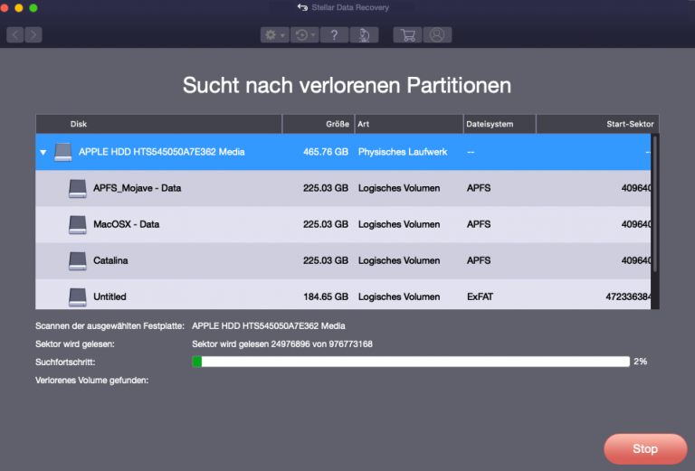
Task: Click the drive icon of Catalina
Action: click(78, 260)
